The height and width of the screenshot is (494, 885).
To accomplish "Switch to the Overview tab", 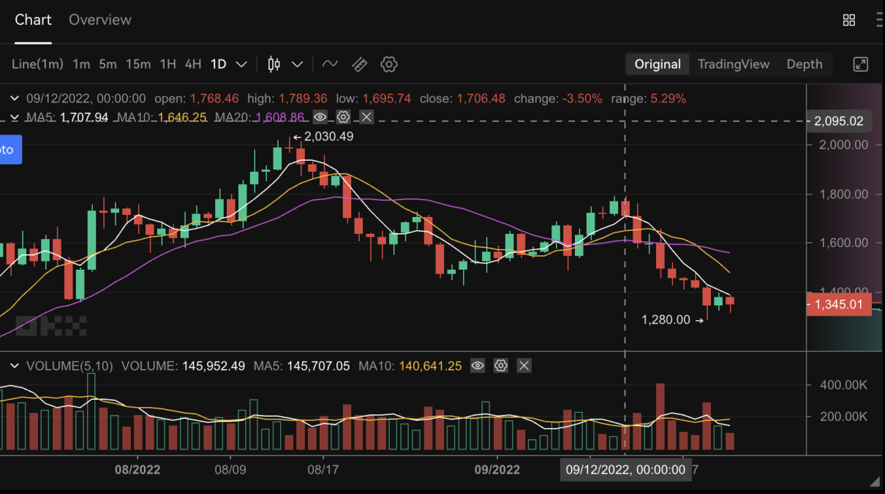I will pyautogui.click(x=100, y=20).
